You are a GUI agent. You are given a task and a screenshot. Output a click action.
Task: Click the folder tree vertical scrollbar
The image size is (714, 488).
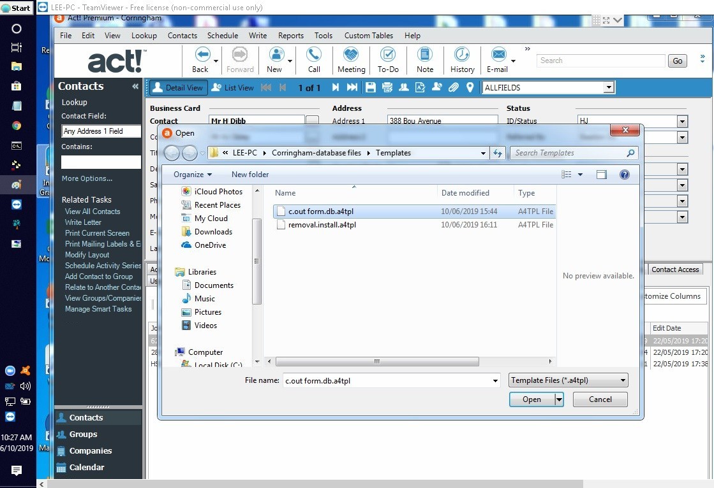click(x=257, y=261)
